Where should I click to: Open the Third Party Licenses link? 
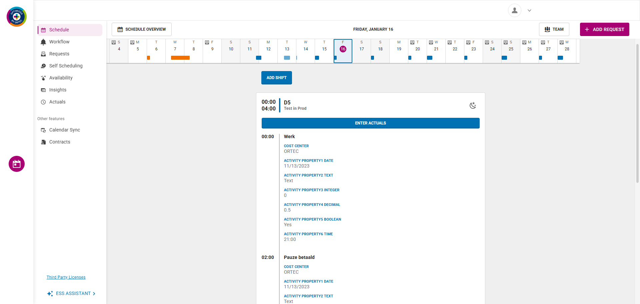coord(66,277)
